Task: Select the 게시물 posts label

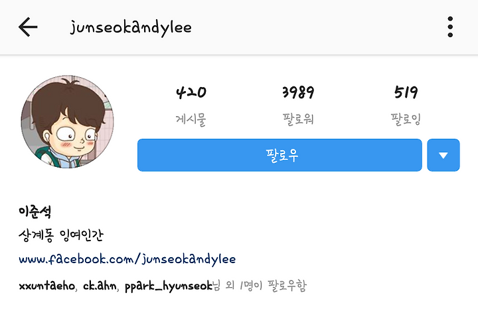Action: 191,119
